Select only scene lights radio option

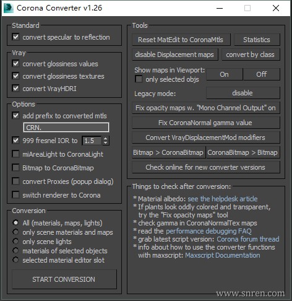point(15,241)
